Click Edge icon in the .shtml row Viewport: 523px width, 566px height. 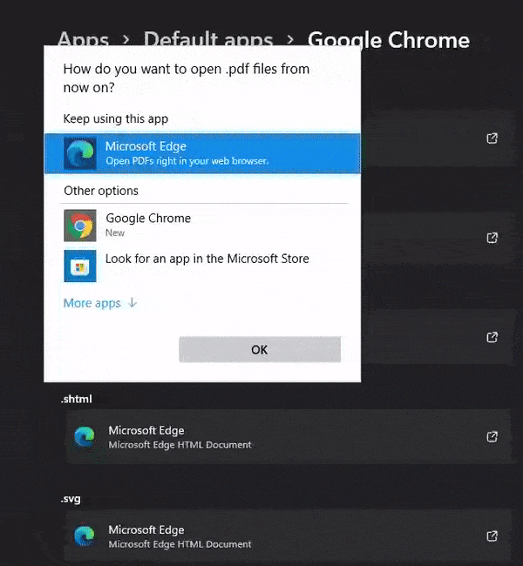click(x=85, y=437)
